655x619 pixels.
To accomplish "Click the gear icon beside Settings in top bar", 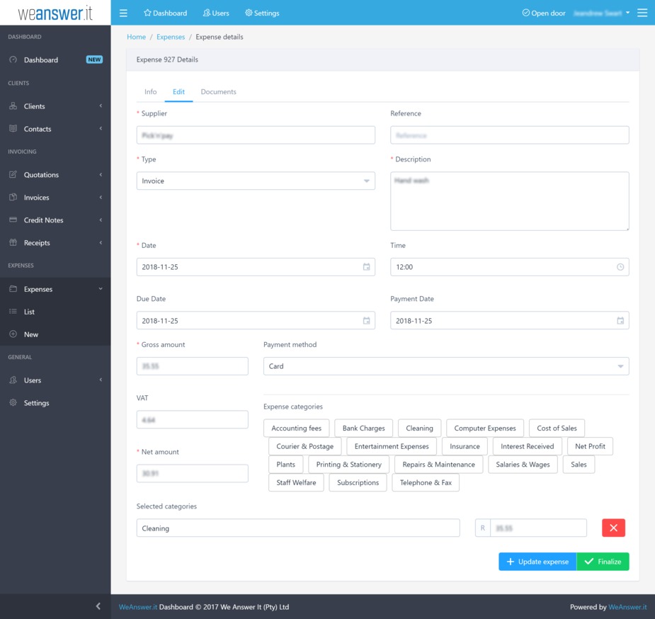I will tap(249, 13).
